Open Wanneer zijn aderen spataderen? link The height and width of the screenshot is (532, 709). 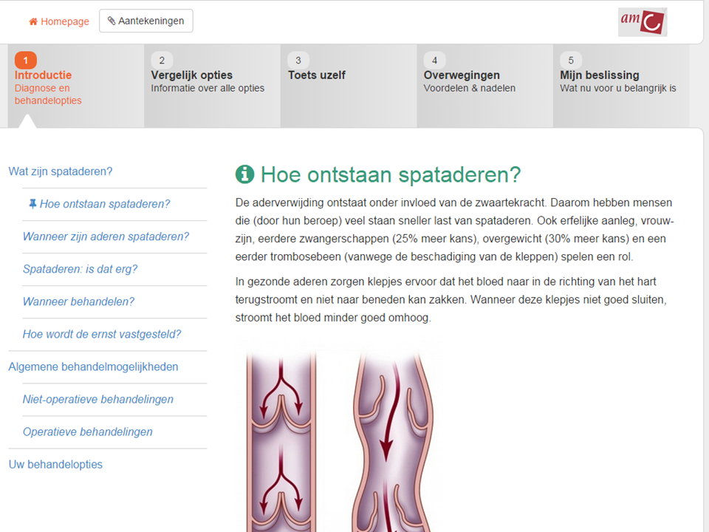pos(106,236)
